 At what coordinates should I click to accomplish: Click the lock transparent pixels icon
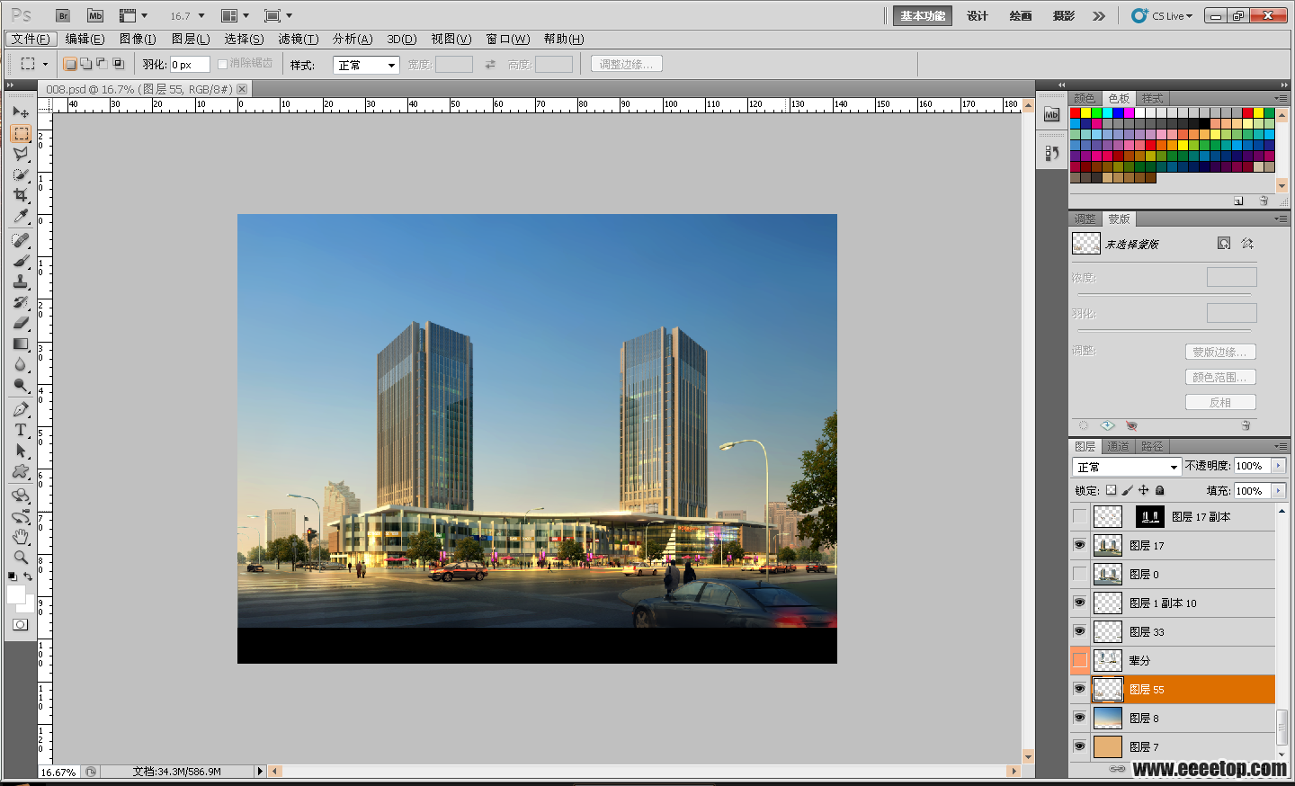point(1111,490)
